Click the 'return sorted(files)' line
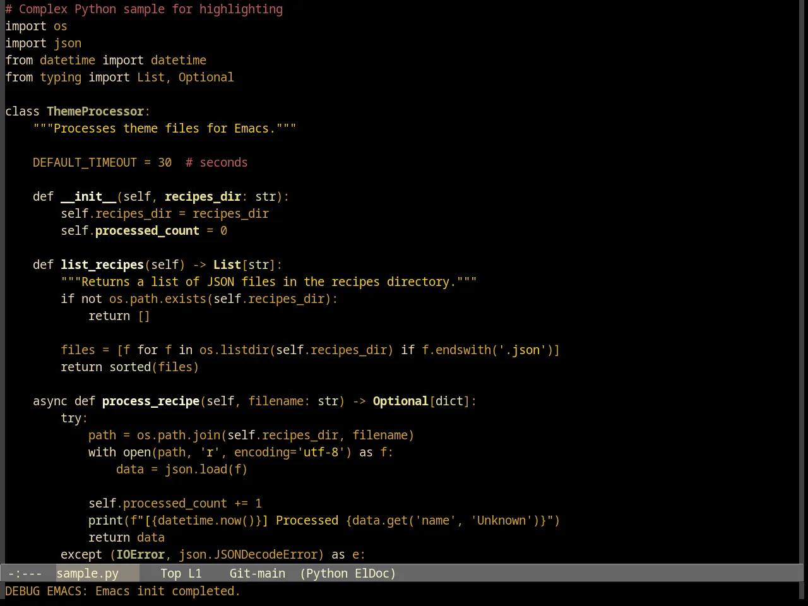Screen dimensions: 808x606 (130, 367)
